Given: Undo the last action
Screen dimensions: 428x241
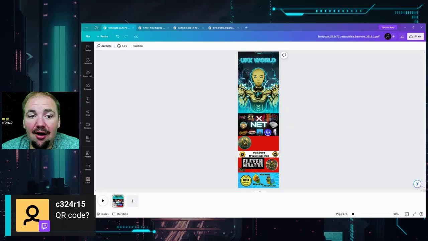Looking at the screenshot, I should (x=117, y=36).
